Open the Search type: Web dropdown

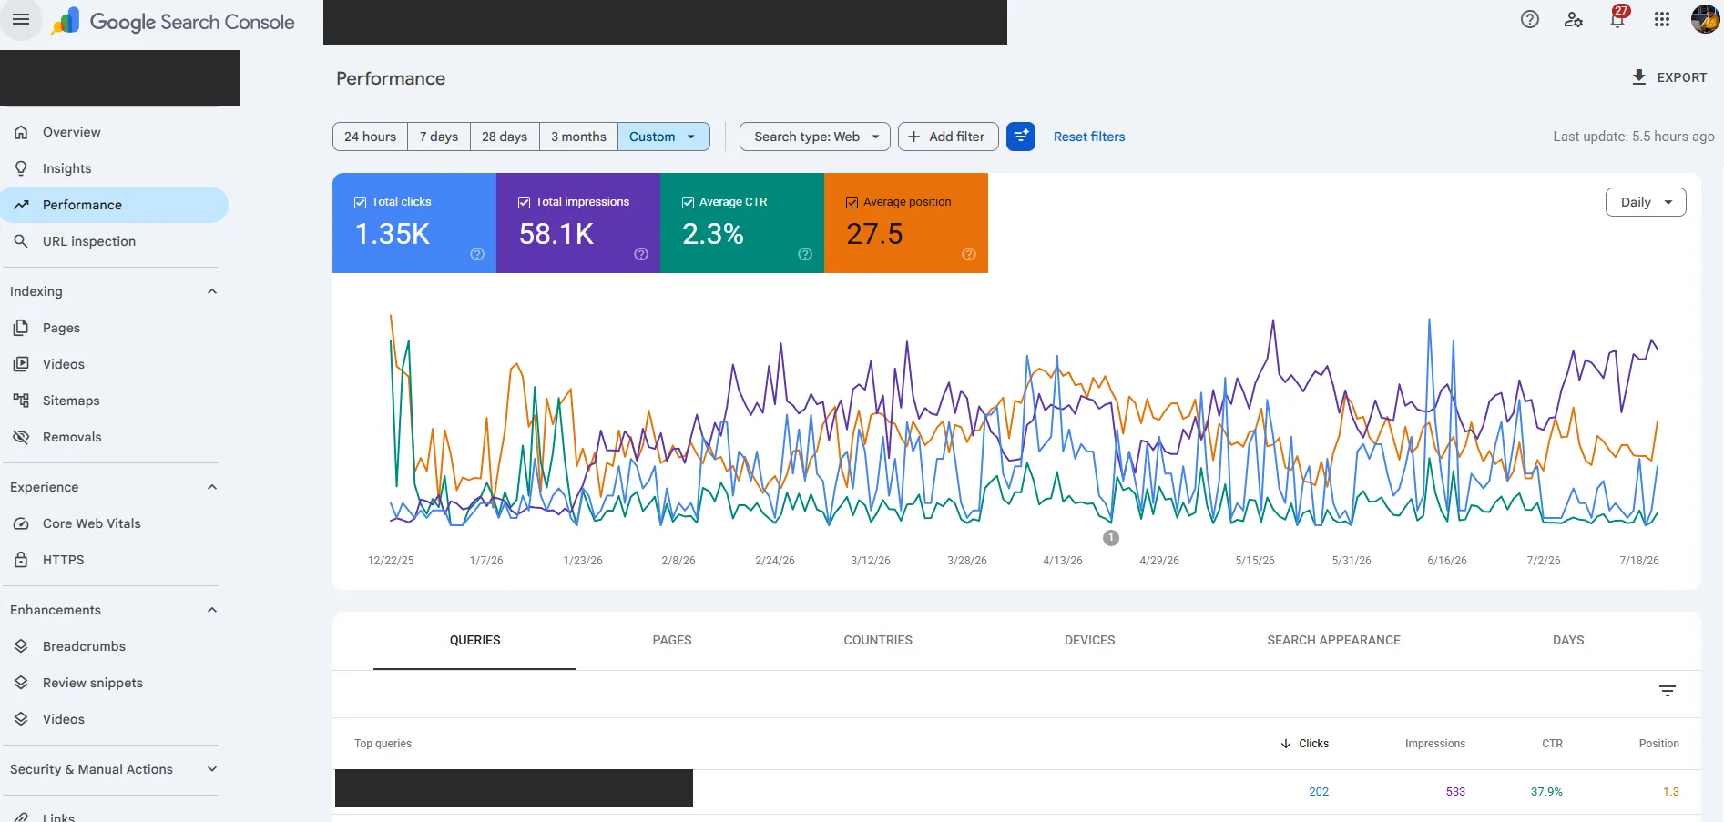815,137
